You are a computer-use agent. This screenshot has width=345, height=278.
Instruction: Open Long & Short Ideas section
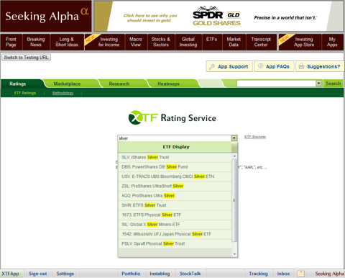coord(67,42)
